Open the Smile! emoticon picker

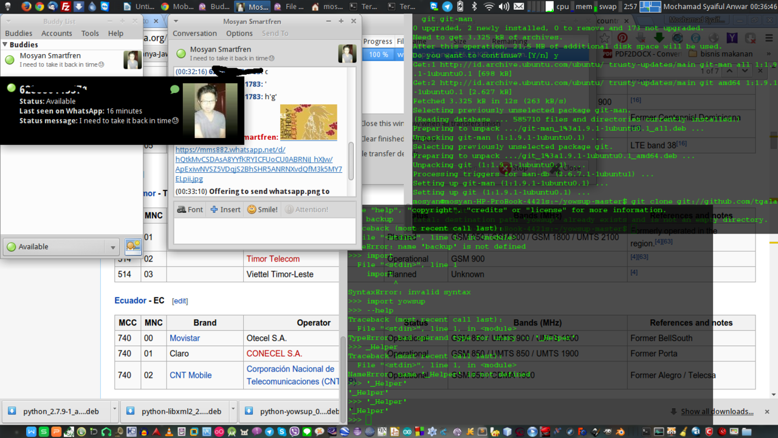[263, 209]
